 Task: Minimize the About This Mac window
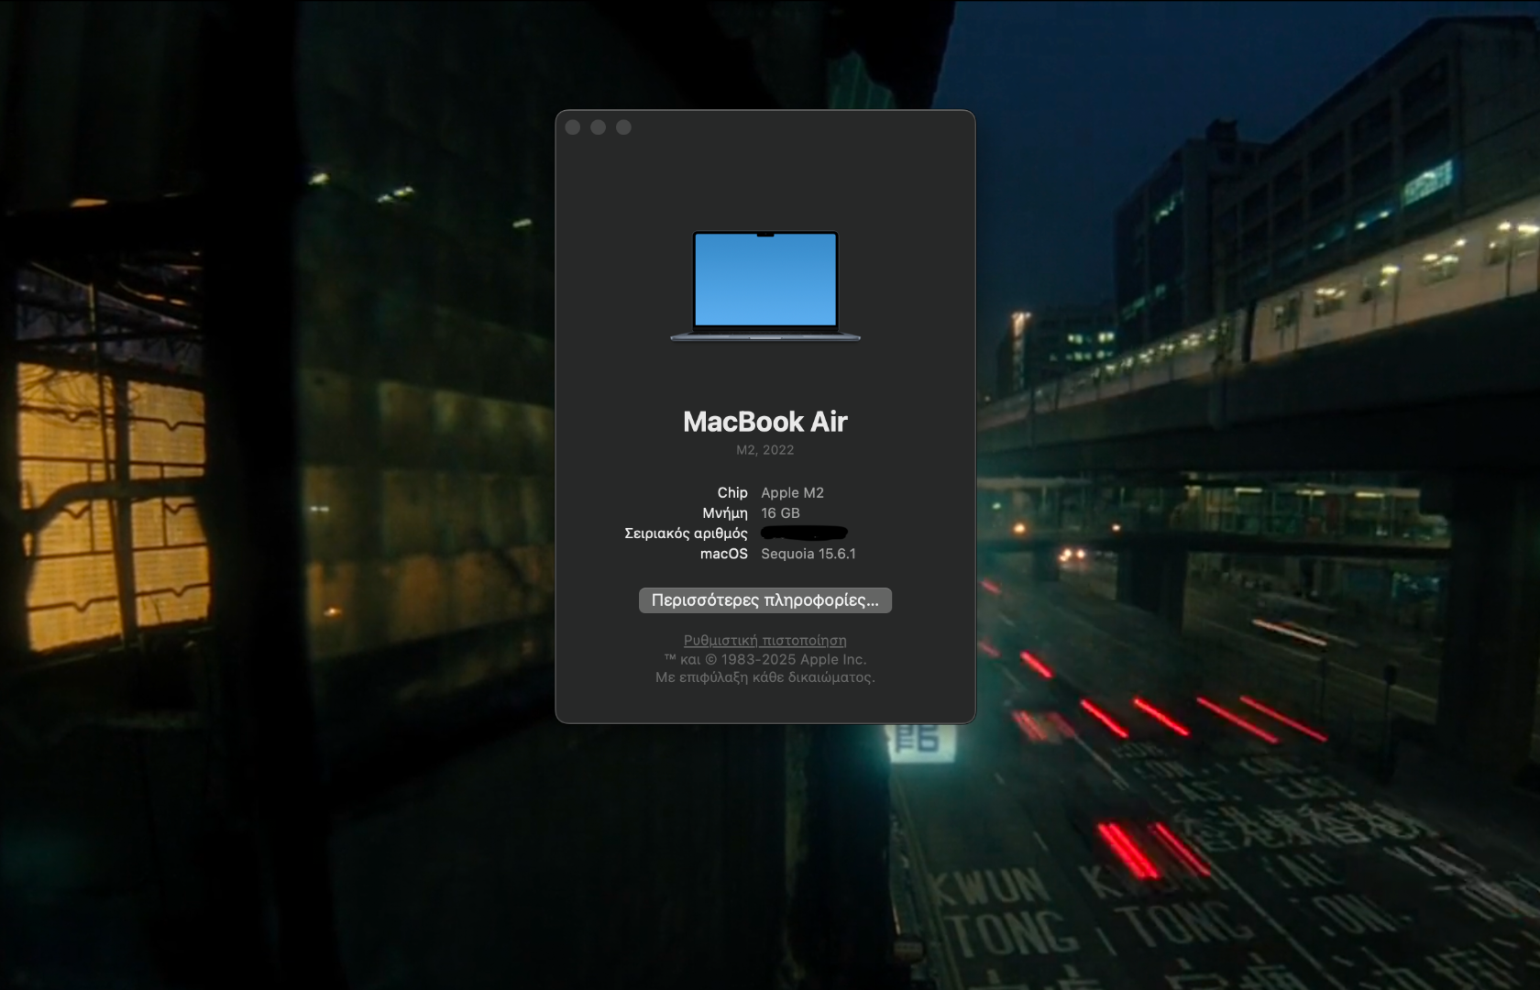click(x=598, y=127)
